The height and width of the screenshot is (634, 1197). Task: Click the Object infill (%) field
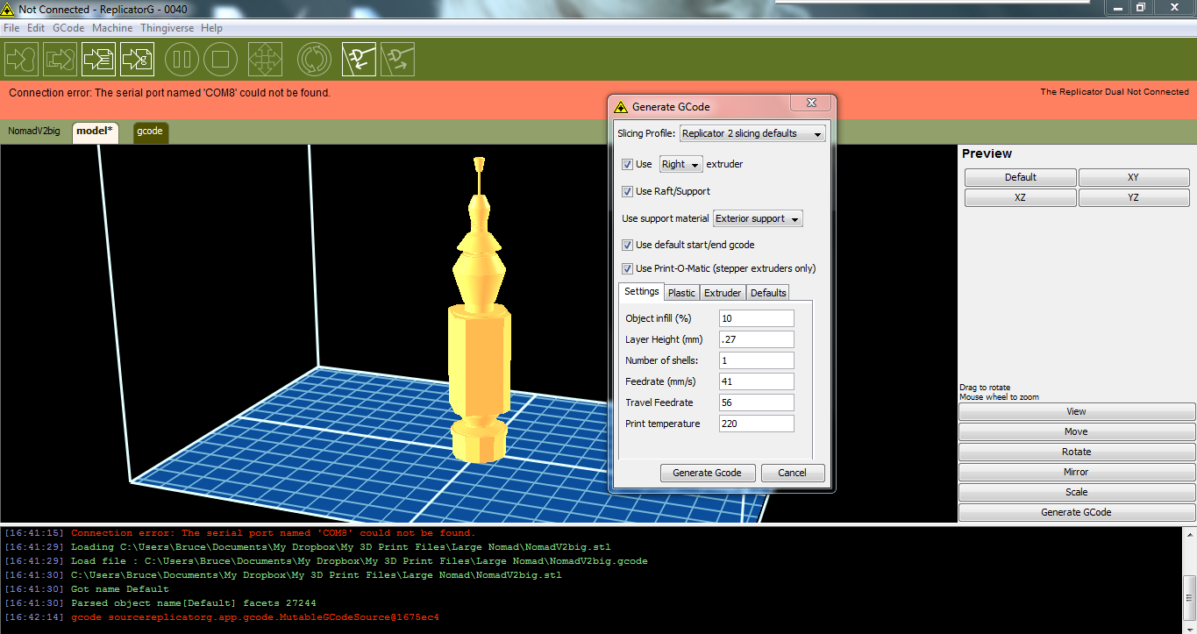click(756, 318)
